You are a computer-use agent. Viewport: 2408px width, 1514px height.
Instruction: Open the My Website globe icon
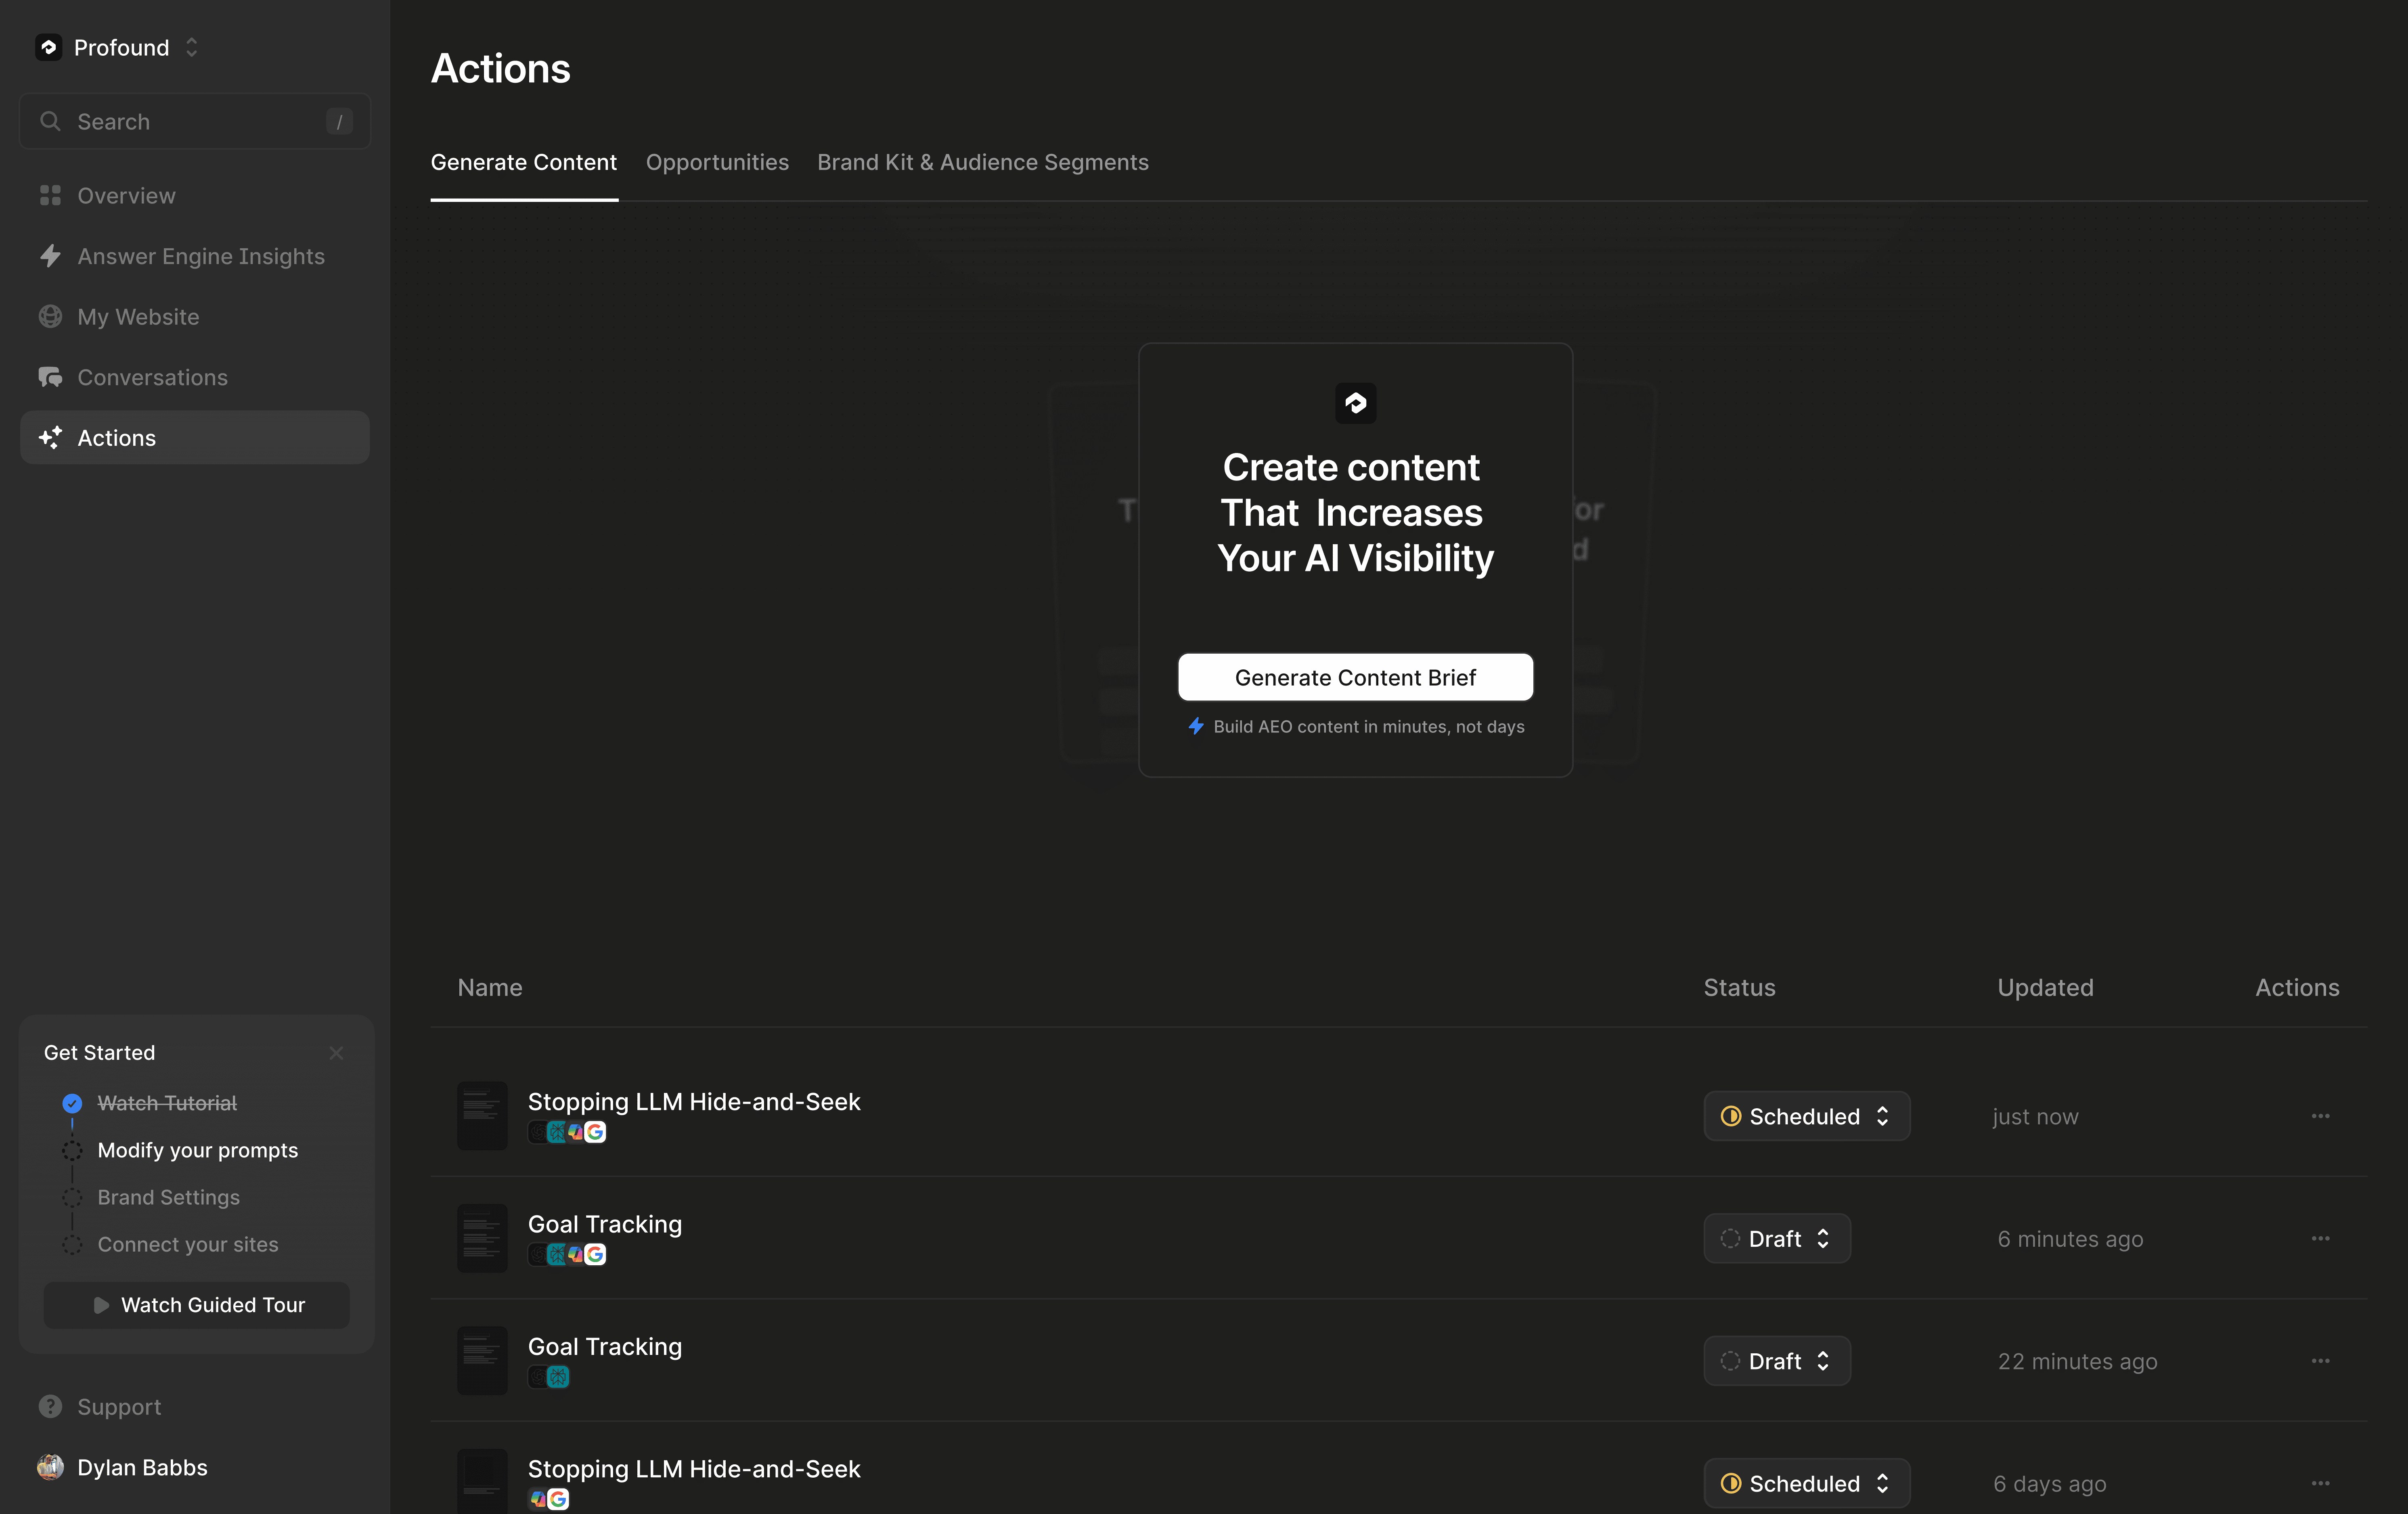[51, 316]
